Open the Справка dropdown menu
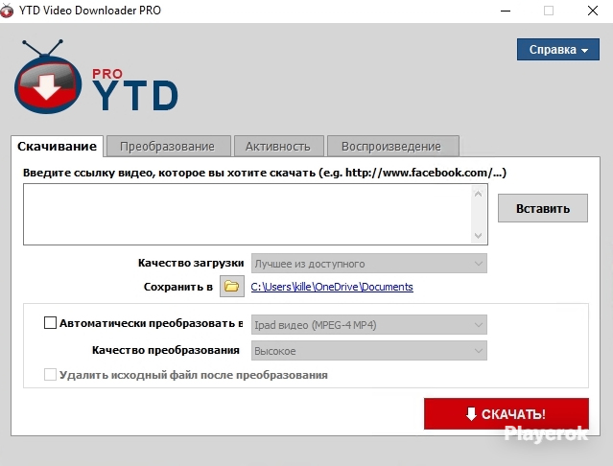 (558, 49)
